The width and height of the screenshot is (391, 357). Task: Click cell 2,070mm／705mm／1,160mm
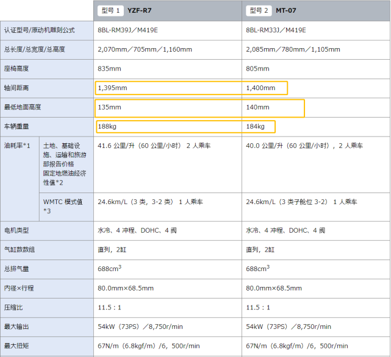pos(145,49)
